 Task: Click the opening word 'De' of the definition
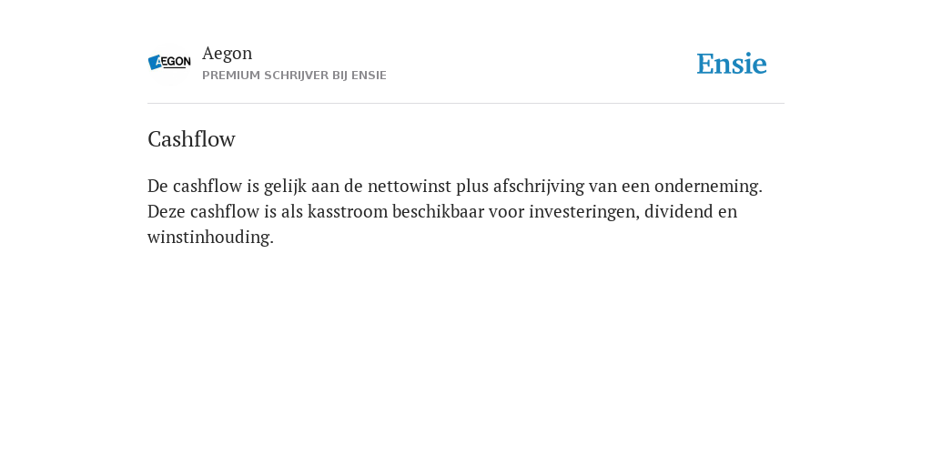pyautogui.click(x=158, y=186)
